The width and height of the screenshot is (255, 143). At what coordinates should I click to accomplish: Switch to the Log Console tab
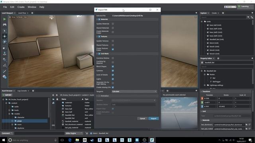[x=22, y=91]
